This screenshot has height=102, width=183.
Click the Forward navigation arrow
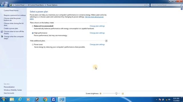click(6, 5)
